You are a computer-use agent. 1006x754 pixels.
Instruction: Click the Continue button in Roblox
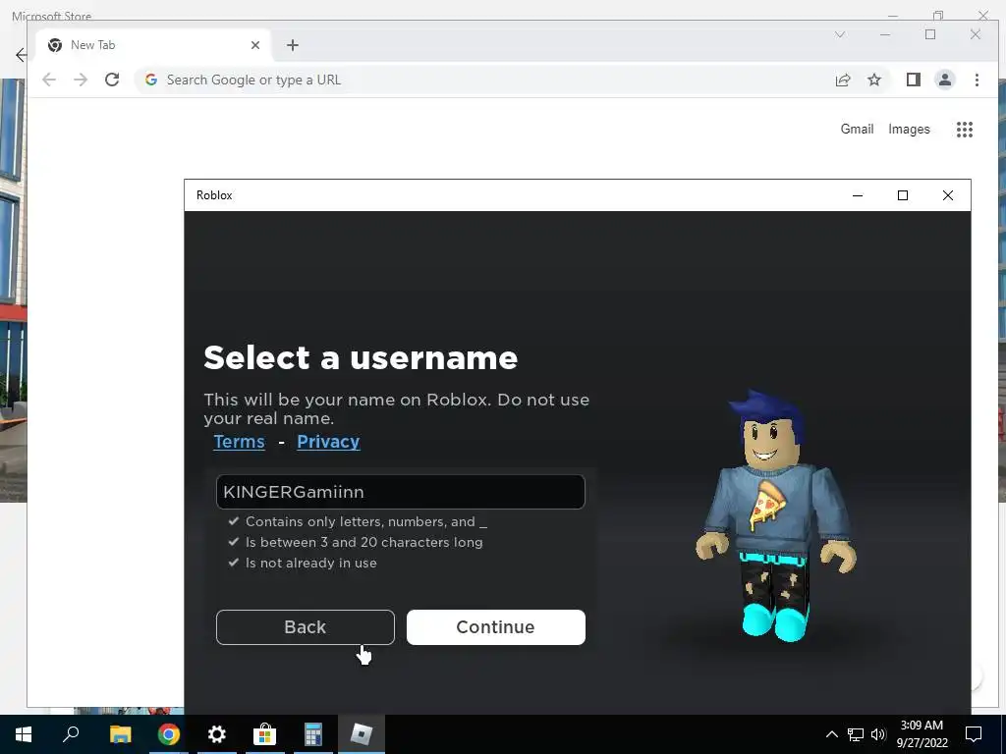(x=495, y=627)
